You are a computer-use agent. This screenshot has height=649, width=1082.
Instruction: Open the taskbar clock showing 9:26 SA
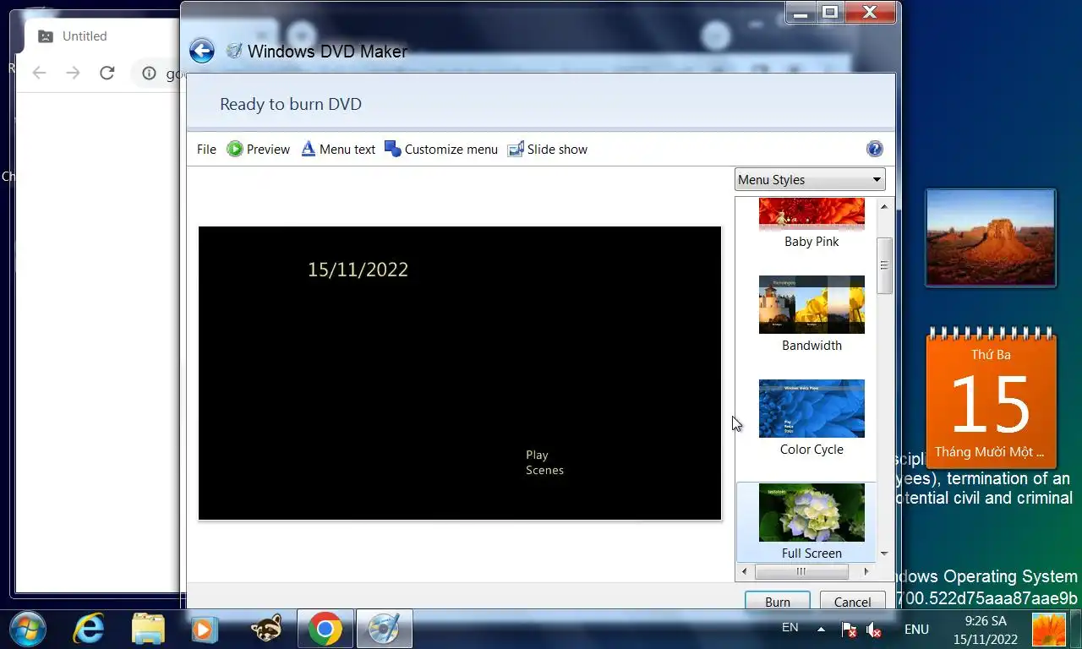tap(986, 630)
